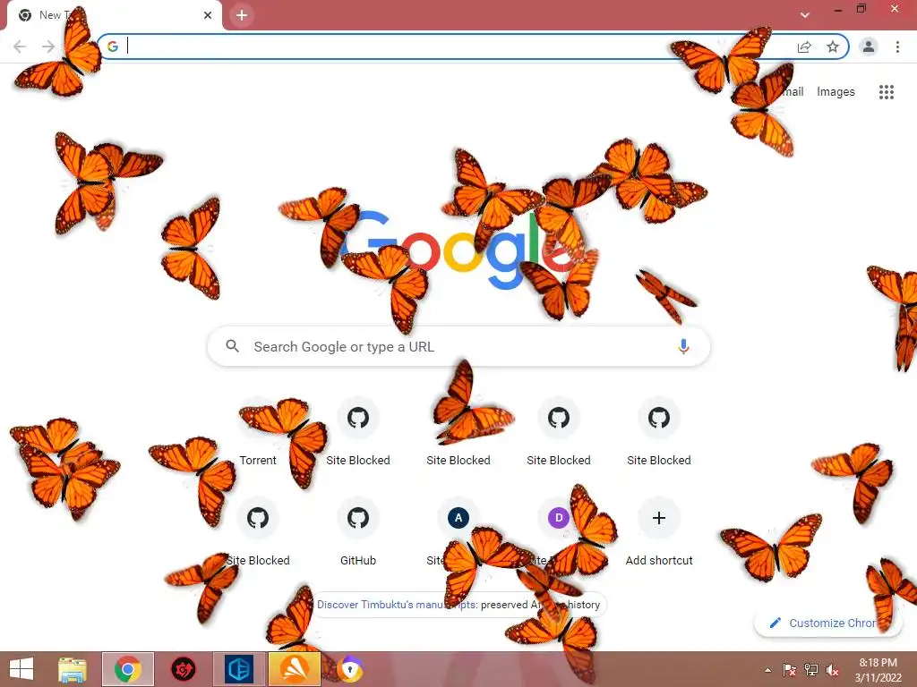Screen dimensions: 917x687
Task: Open the shortcut with the letter A icon
Action: click(x=458, y=518)
